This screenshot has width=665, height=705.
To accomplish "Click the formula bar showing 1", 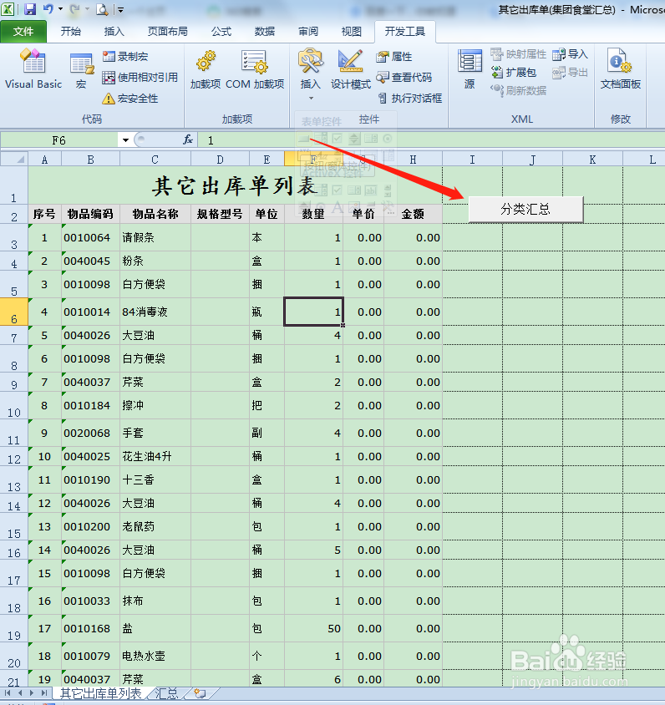I will 431,140.
